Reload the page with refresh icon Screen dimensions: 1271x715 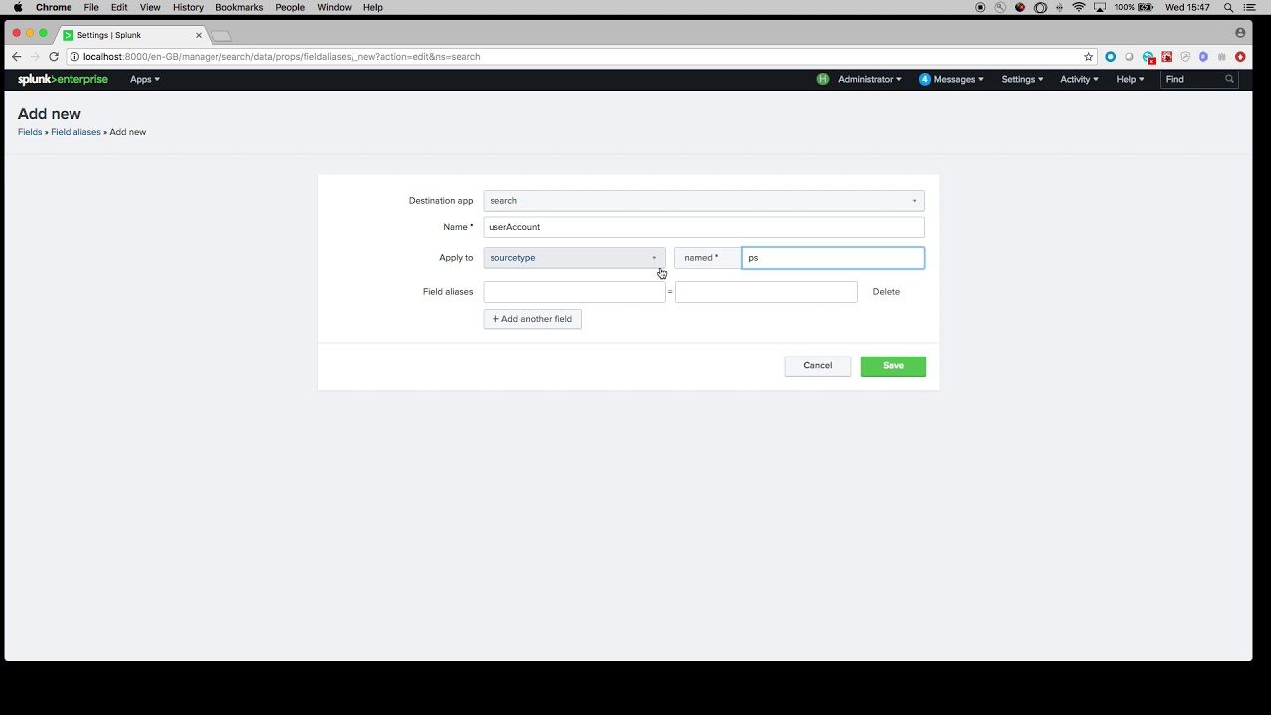coord(54,57)
